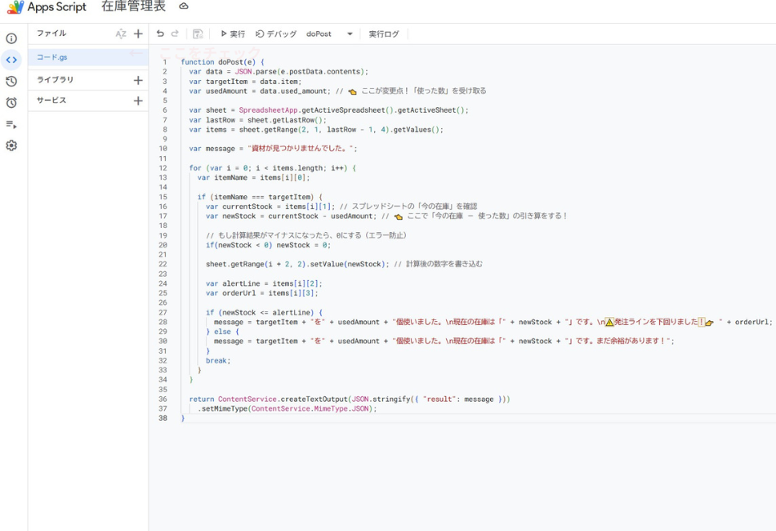The height and width of the screenshot is (531, 776).
Task: Open the doPost function selector dropdown
Action: (350, 33)
